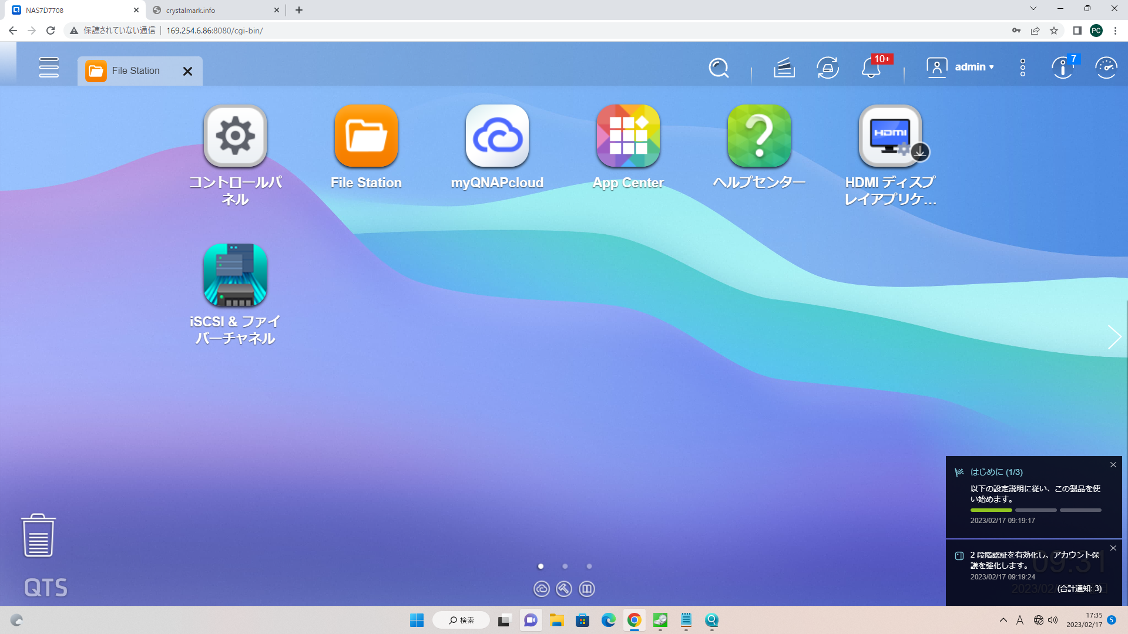Click the share page icon in address bar
Viewport: 1128px width, 634px height.
1035,31
